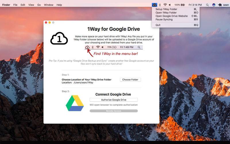Screen dimensions: 230x144
Task: Click the /Users/sean/1Way location path
Action: pos(83,83)
